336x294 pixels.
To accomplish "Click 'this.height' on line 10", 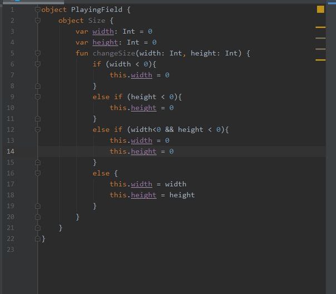I will point(133,108).
